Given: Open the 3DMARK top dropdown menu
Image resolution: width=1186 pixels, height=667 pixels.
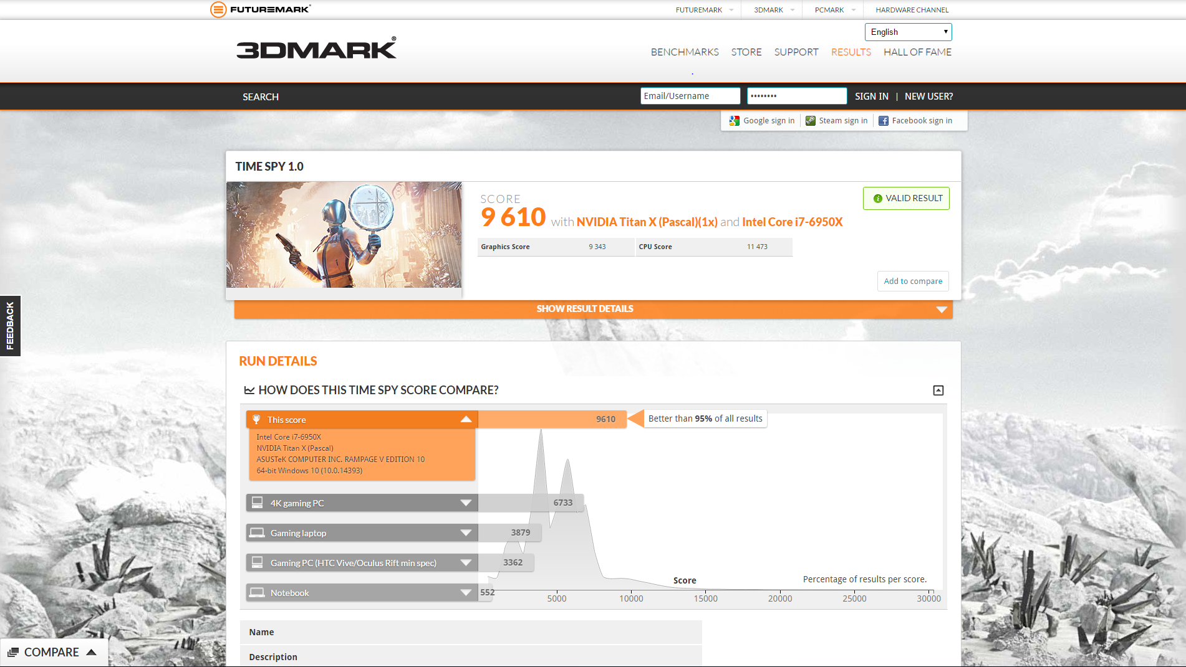Looking at the screenshot, I should tap(774, 10).
